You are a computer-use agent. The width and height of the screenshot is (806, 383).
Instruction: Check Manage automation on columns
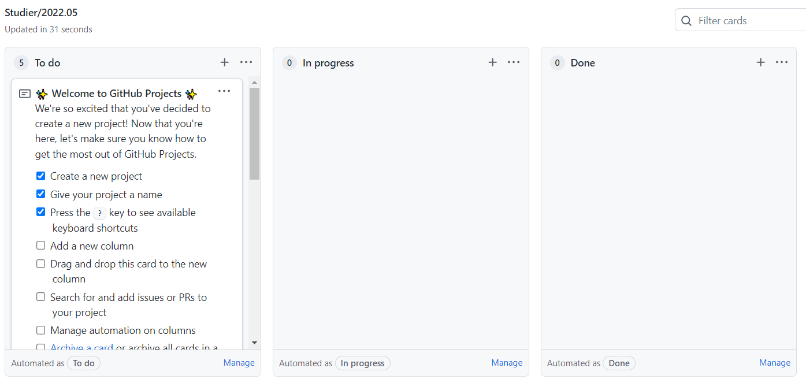(x=40, y=330)
